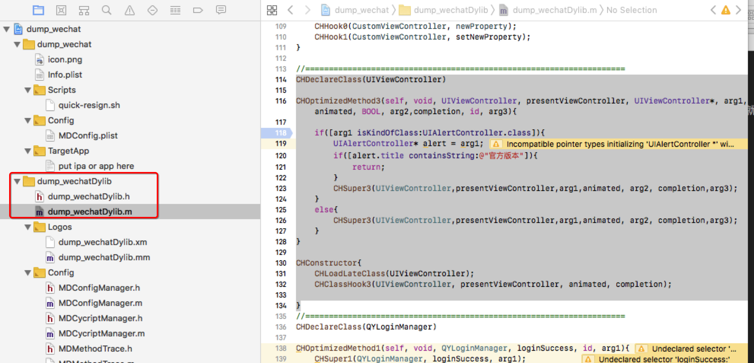Click 'return;' statement on line 121
This screenshot has width=754, height=363.
click(x=368, y=167)
